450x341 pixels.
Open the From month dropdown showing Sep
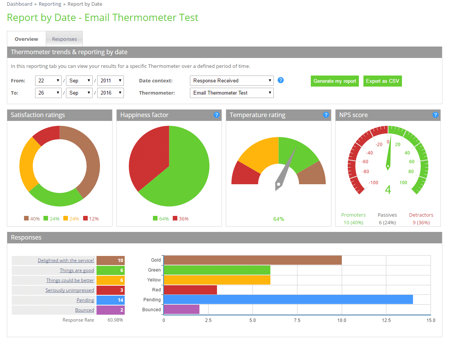[x=79, y=80]
